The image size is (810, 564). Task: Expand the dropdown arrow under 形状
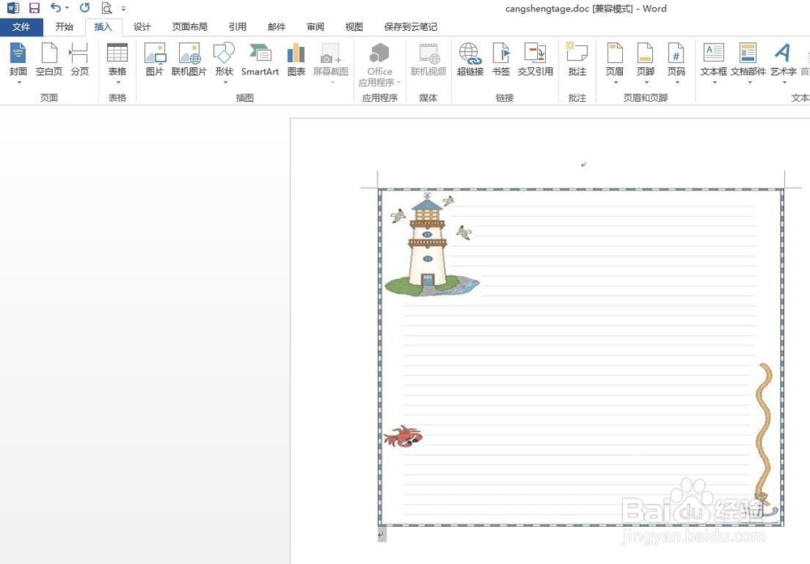click(224, 82)
